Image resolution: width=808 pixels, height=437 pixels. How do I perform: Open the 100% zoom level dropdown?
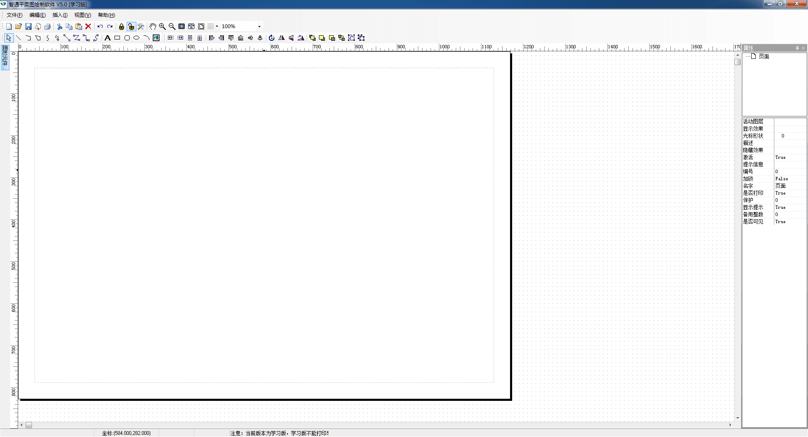259,26
